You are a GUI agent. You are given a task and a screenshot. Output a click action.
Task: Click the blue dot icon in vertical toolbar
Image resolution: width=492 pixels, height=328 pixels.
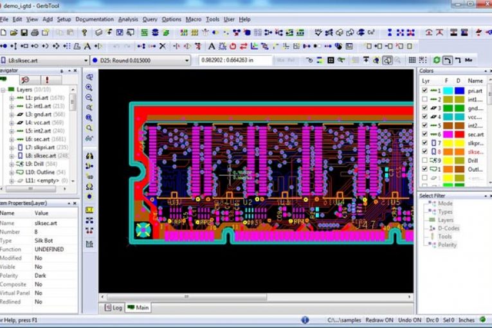coord(89,197)
